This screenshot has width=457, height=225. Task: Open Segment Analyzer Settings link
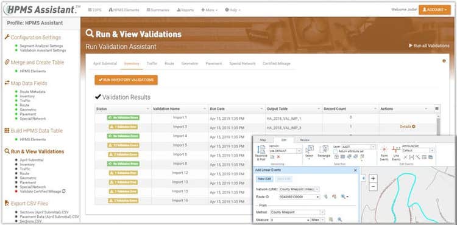coord(41,46)
